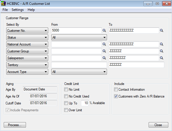Open finder for National Account To field
This screenshot has height=131, width=172.
[x=161, y=44]
